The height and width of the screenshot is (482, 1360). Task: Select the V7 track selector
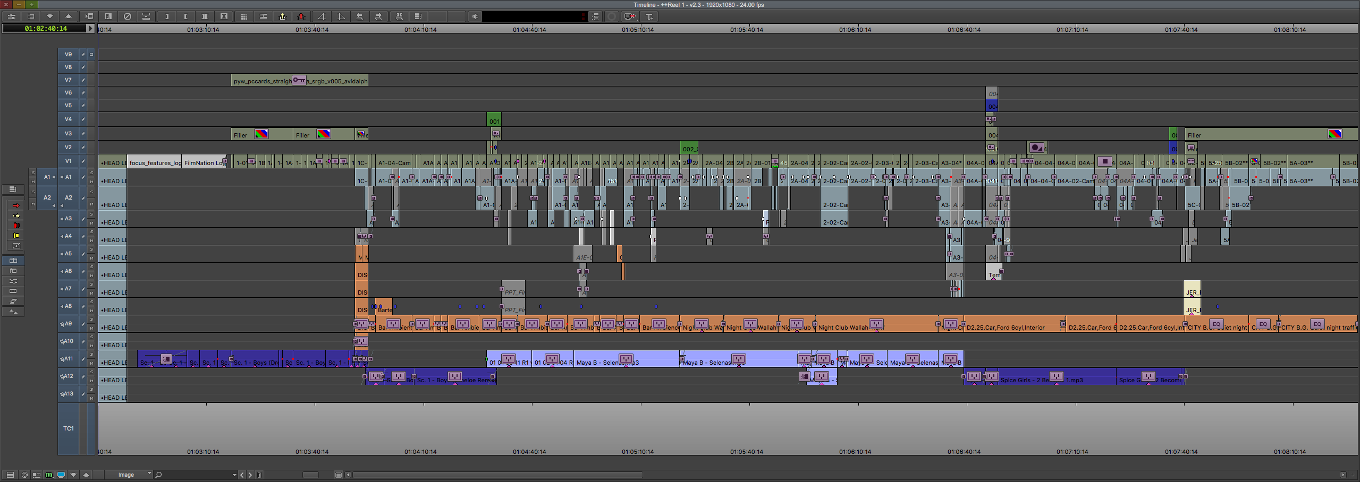point(69,80)
